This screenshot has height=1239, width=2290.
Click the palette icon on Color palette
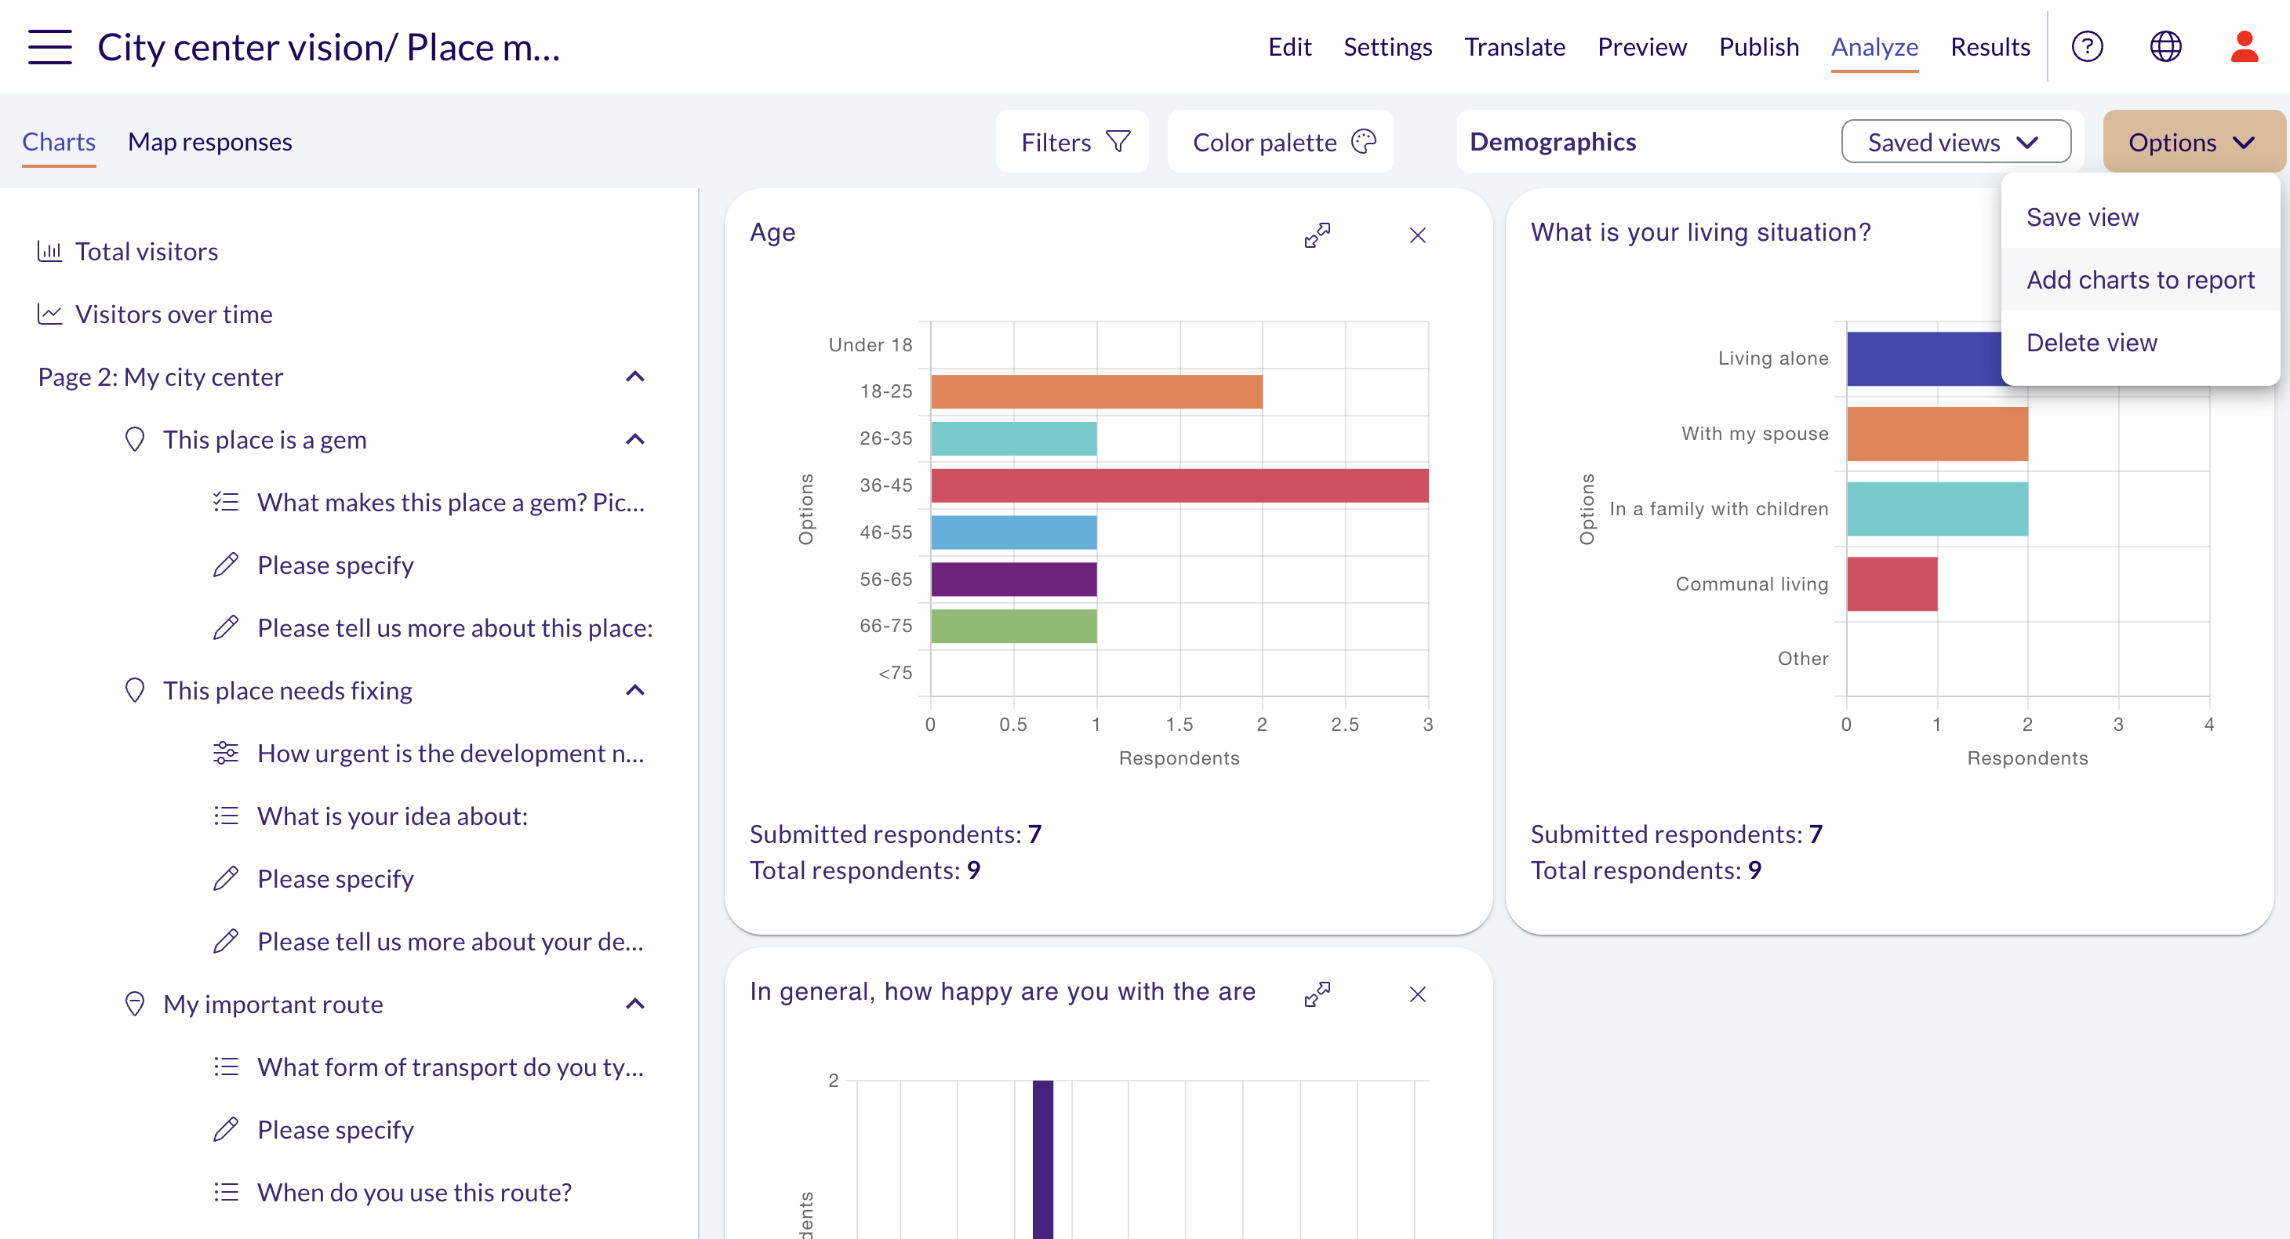click(x=1364, y=141)
